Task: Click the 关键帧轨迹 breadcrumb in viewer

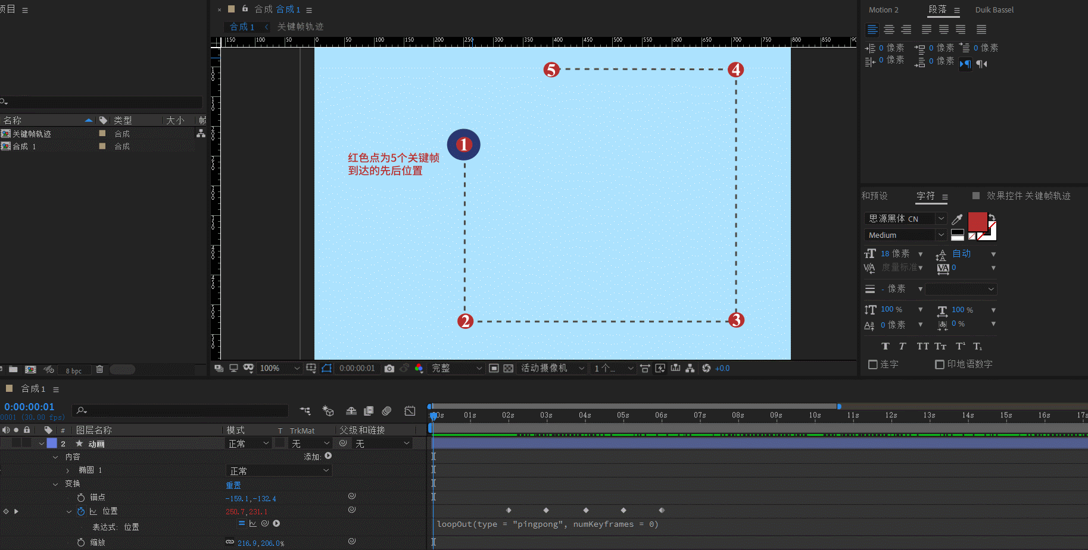Action: tap(300, 27)
